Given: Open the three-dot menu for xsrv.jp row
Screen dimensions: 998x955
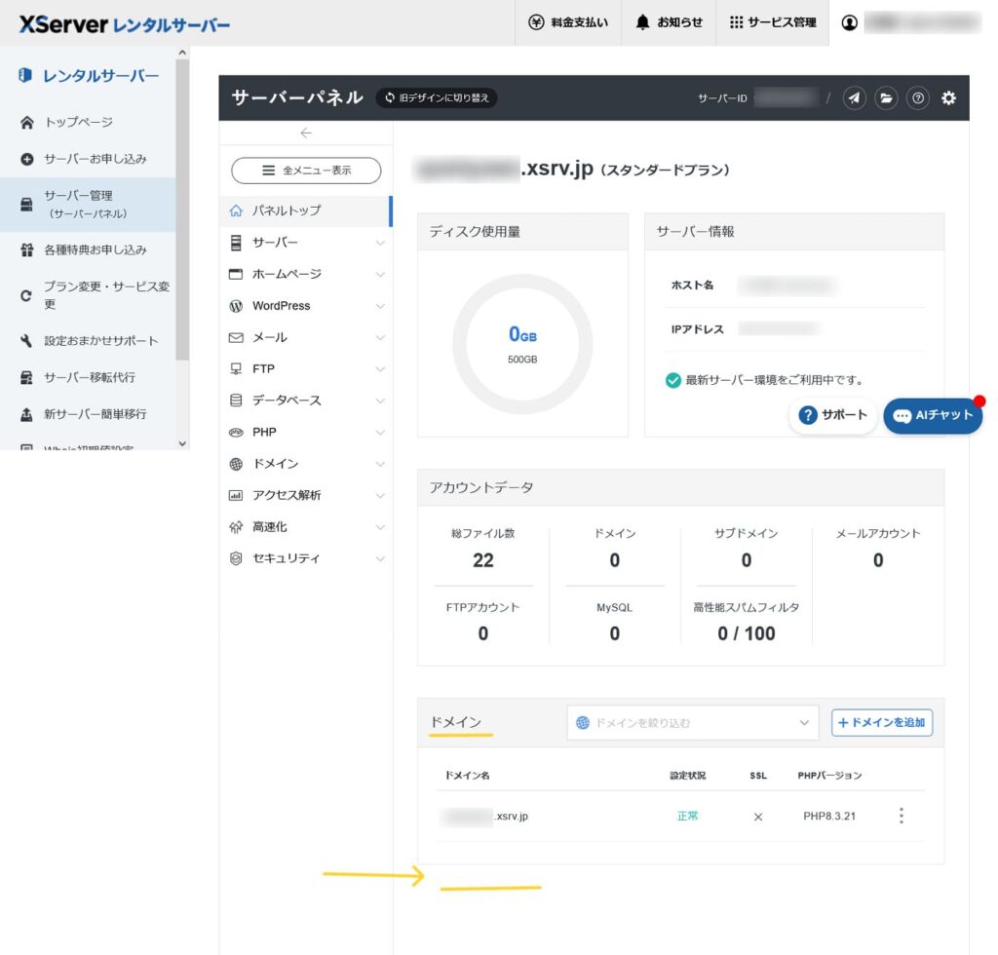Looking at the screenshot, I should tap(902, 816).
